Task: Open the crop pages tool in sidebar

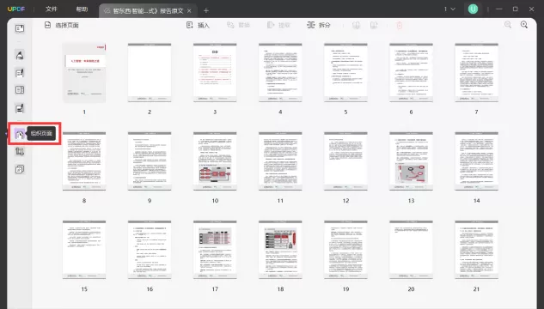Action: pyautogui.click(x=20, y=151)
